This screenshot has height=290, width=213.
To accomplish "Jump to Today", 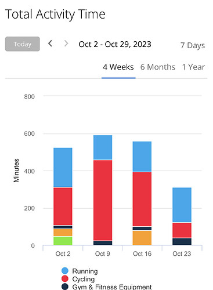I will [23, 44].
